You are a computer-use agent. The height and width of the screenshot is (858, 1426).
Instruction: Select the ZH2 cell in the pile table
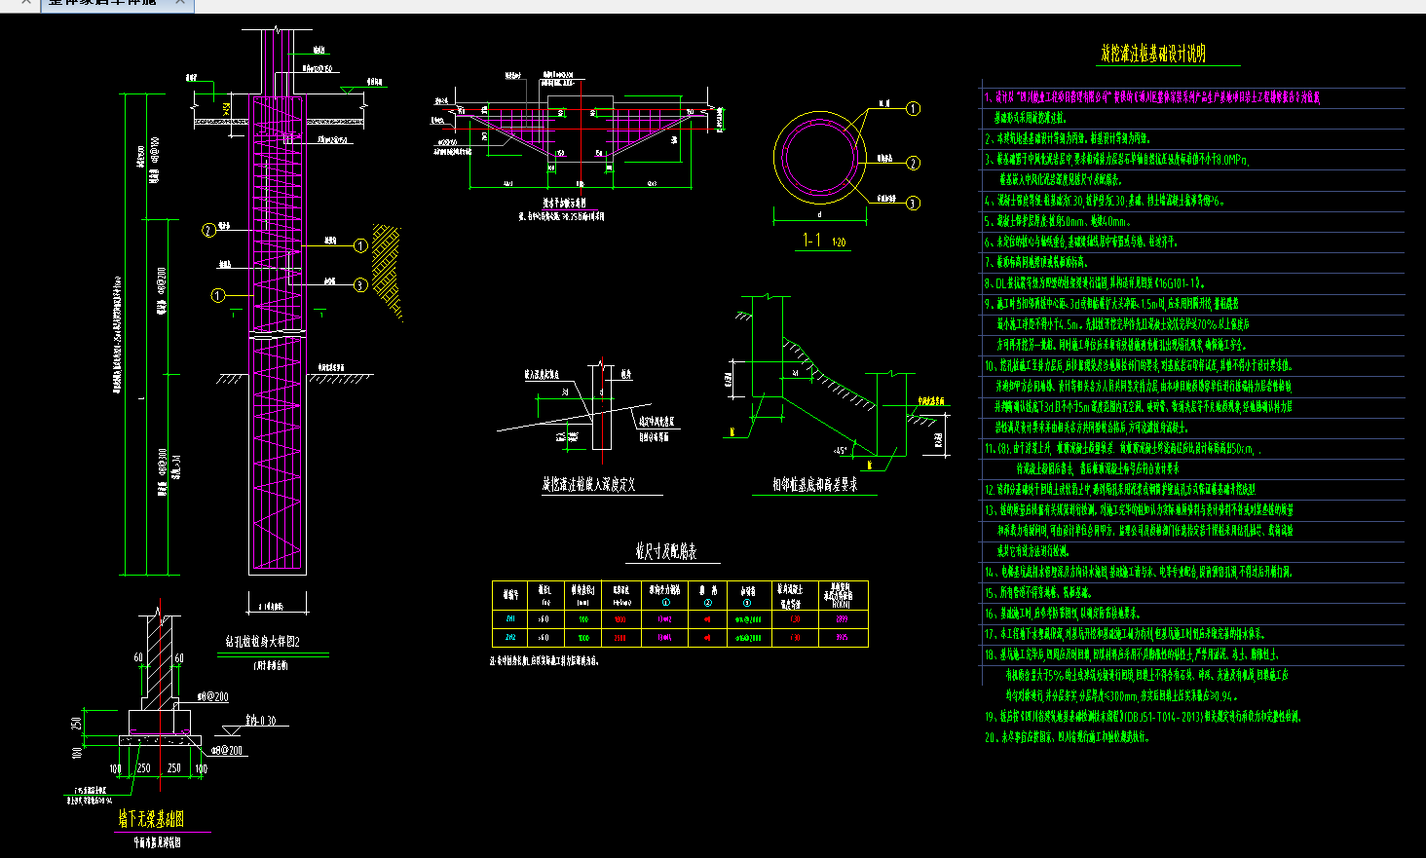coord(510,638)
